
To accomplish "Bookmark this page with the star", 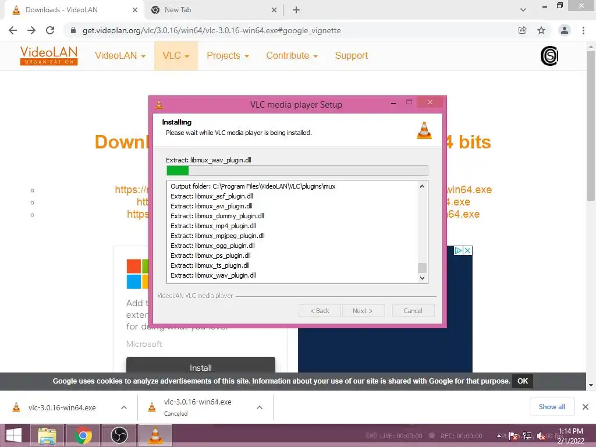I will click(541, 30).
